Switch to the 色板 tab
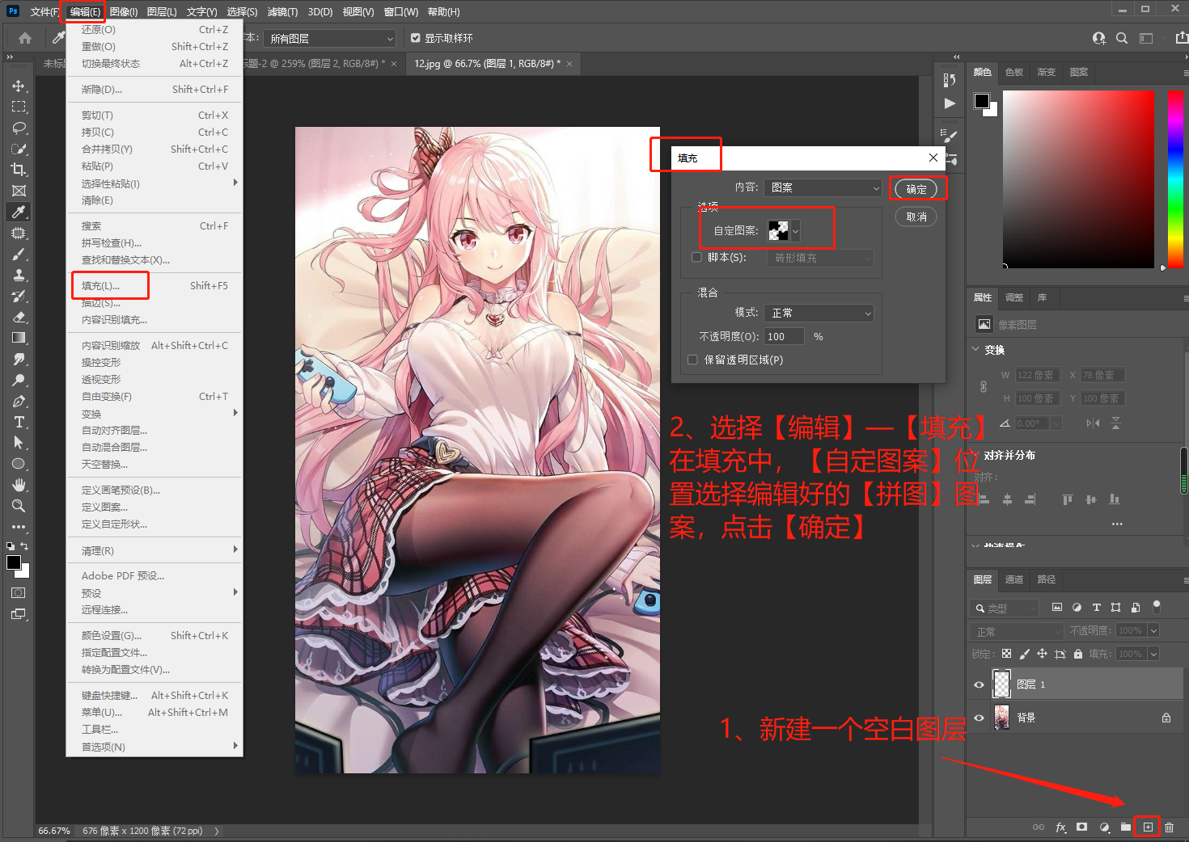The width and height of the screenshot is (1189, 842). [x=1014, y=72]
